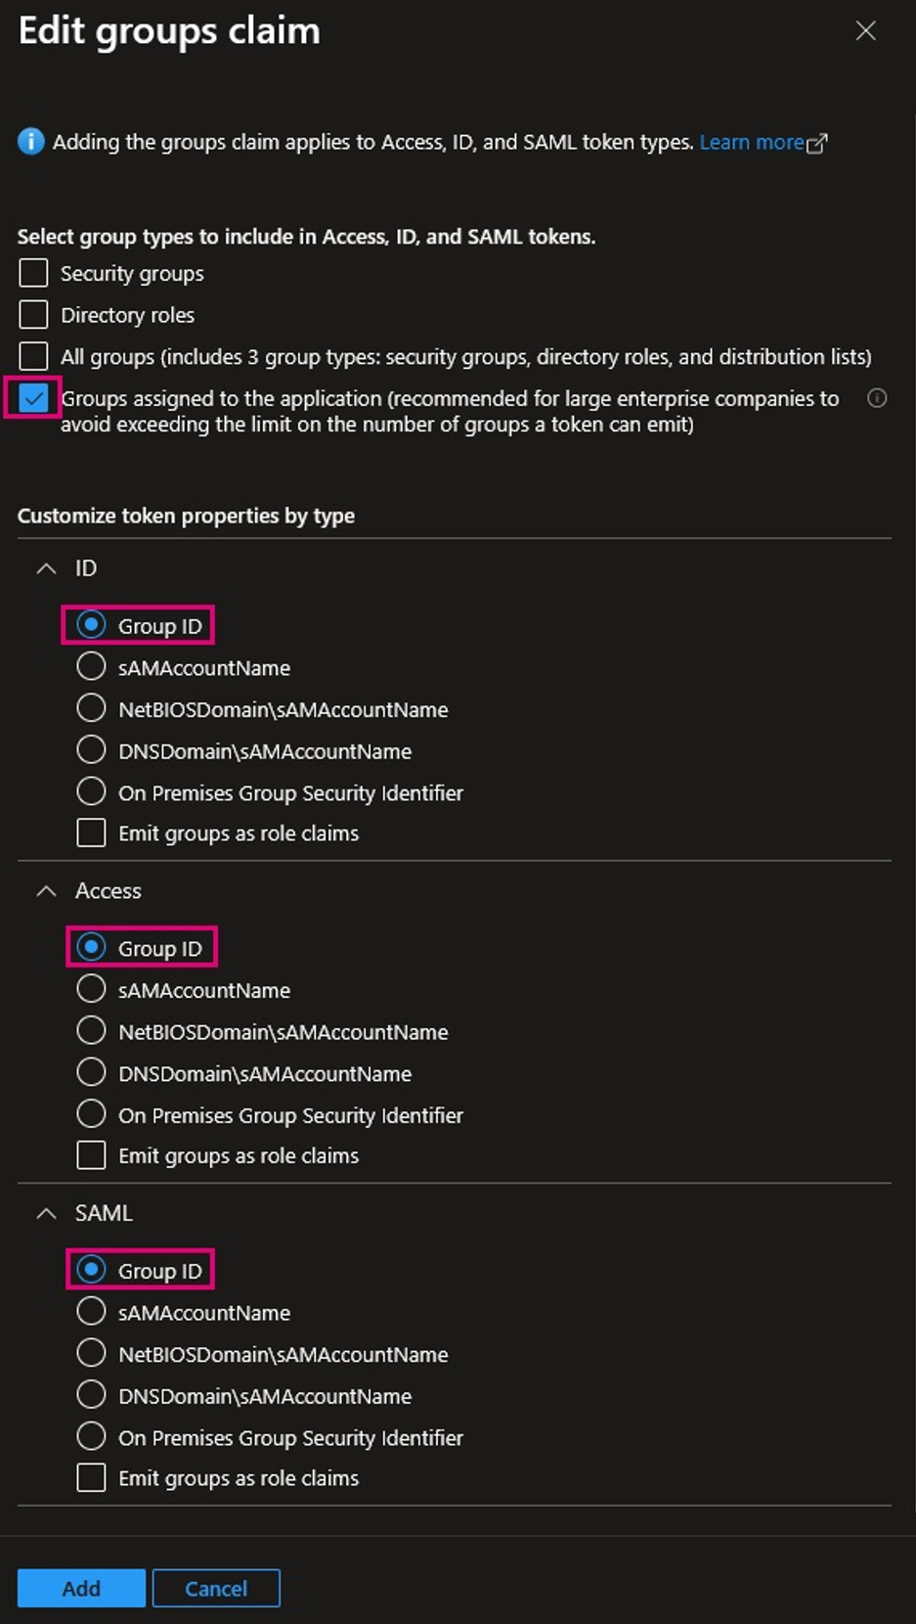Viewport: 916px width, 1624px height.
Task: Collapse the SAML token section
Action: 46,1213
